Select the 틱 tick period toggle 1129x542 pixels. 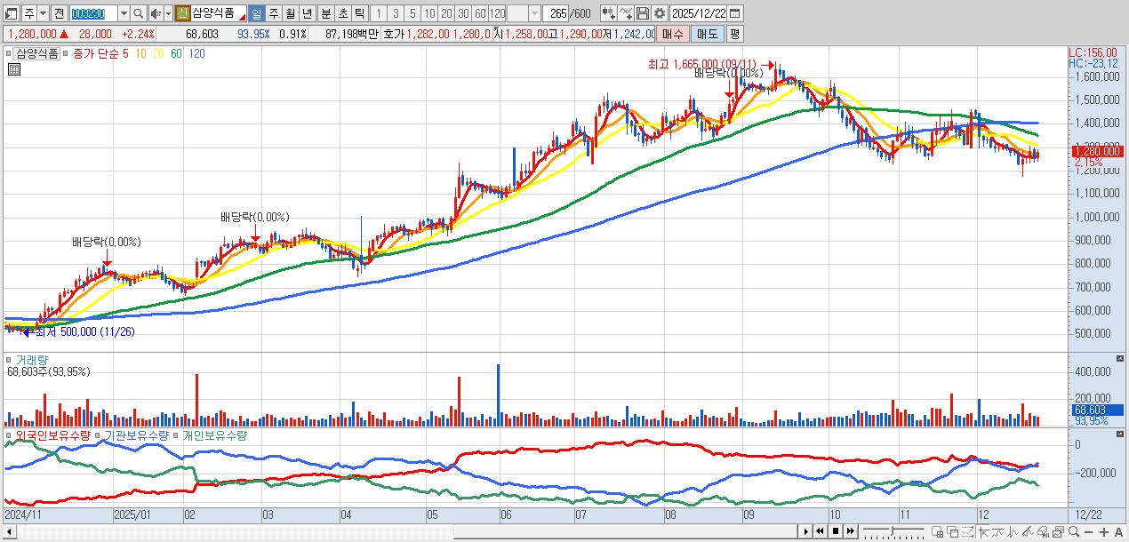(x=359, y=13)
